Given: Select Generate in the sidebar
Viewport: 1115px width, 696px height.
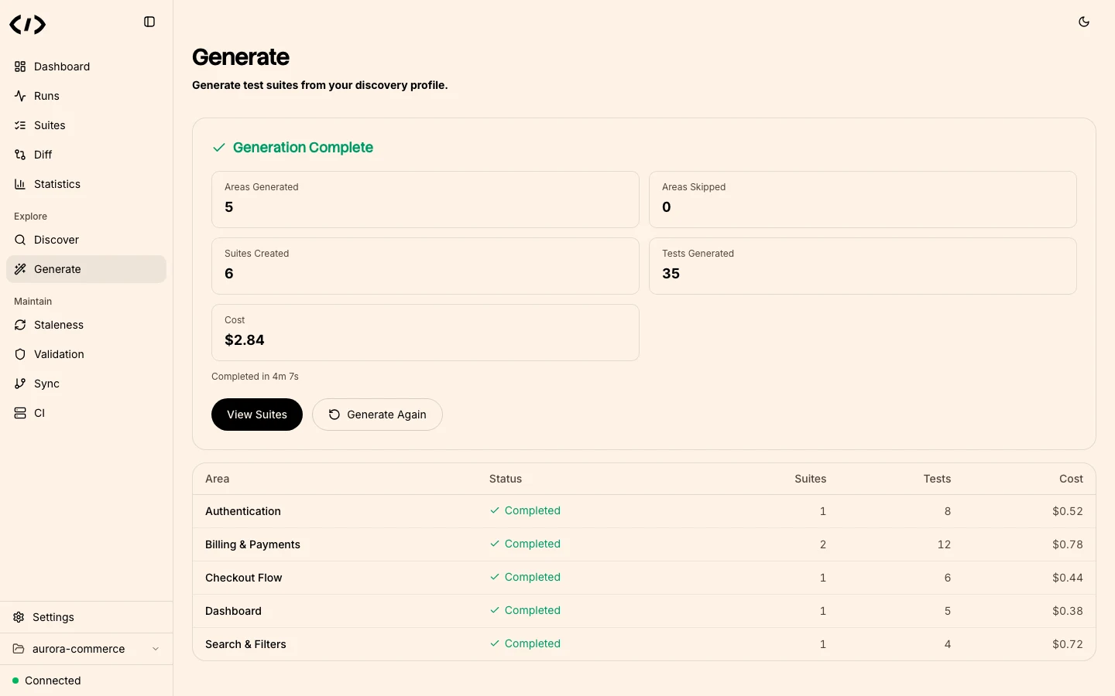Looking at the screenshot, I should click(x=57, y=269).
